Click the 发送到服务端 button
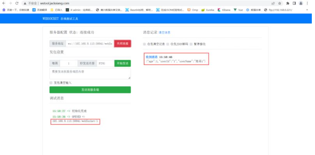The image size is (315, 155). [x=90, y=90]
